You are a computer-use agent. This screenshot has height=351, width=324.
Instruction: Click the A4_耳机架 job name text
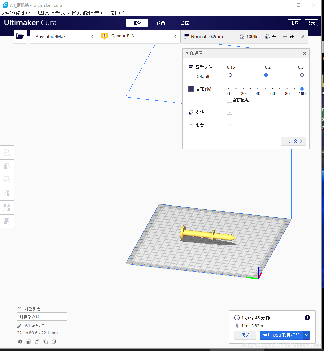(x=35, y=326)
